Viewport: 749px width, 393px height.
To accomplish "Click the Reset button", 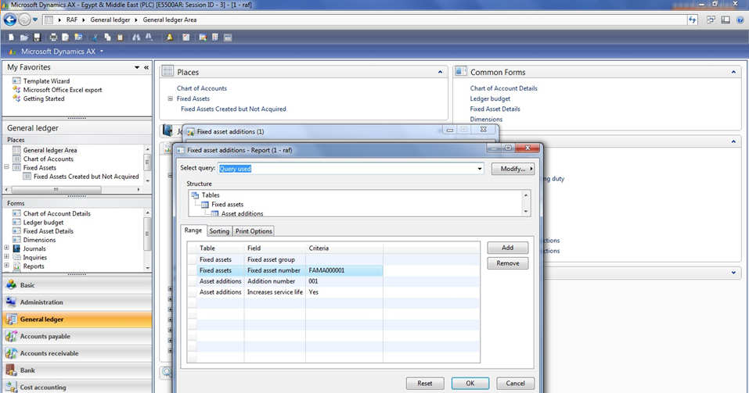I will point(425,383).
